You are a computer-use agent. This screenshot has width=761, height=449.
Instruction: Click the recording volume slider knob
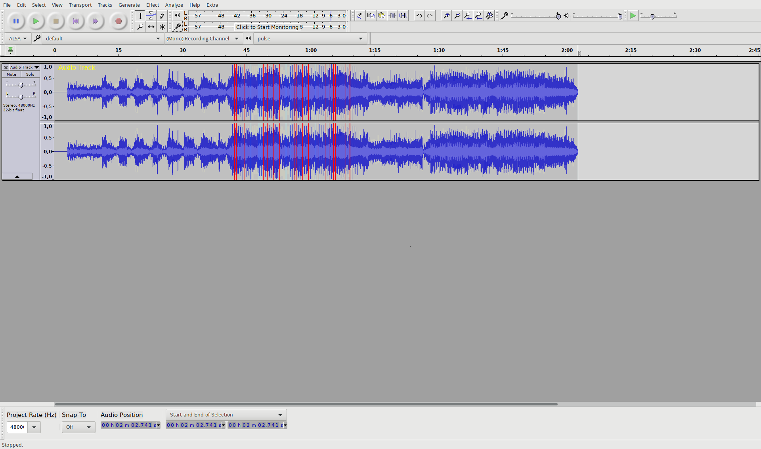click(x=558, y=16)
